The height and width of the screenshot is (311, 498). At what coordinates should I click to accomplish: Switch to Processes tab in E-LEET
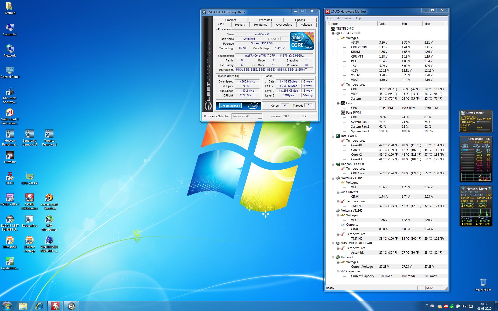[x=265, y=20]
